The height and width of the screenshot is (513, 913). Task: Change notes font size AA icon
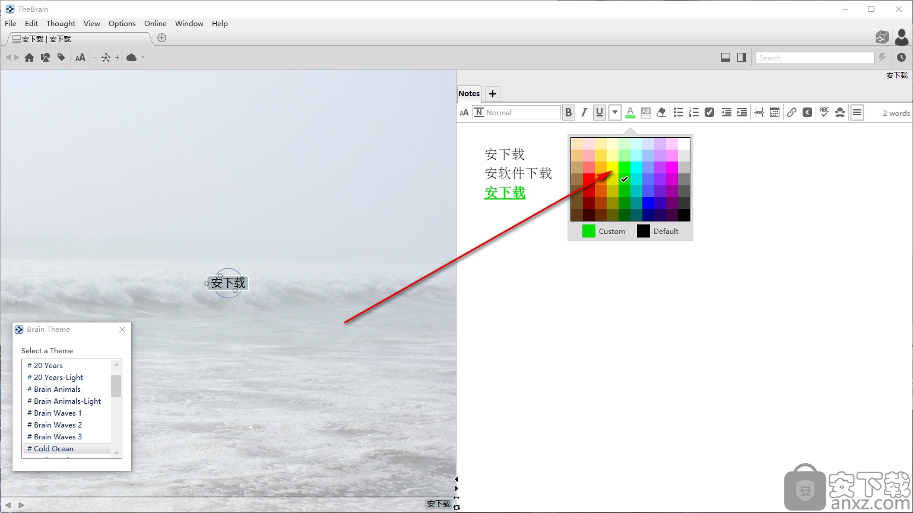(464, 112)
